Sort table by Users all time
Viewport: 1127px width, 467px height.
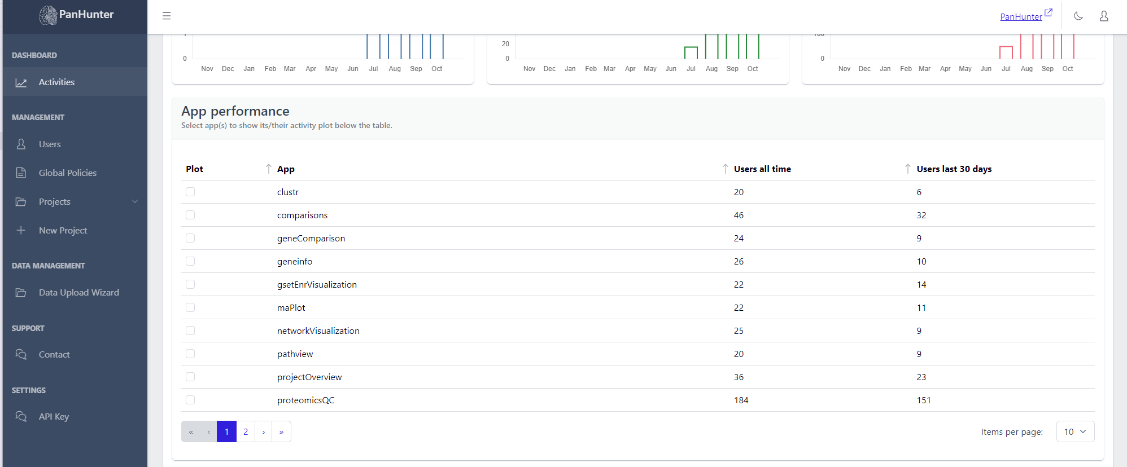762,169
